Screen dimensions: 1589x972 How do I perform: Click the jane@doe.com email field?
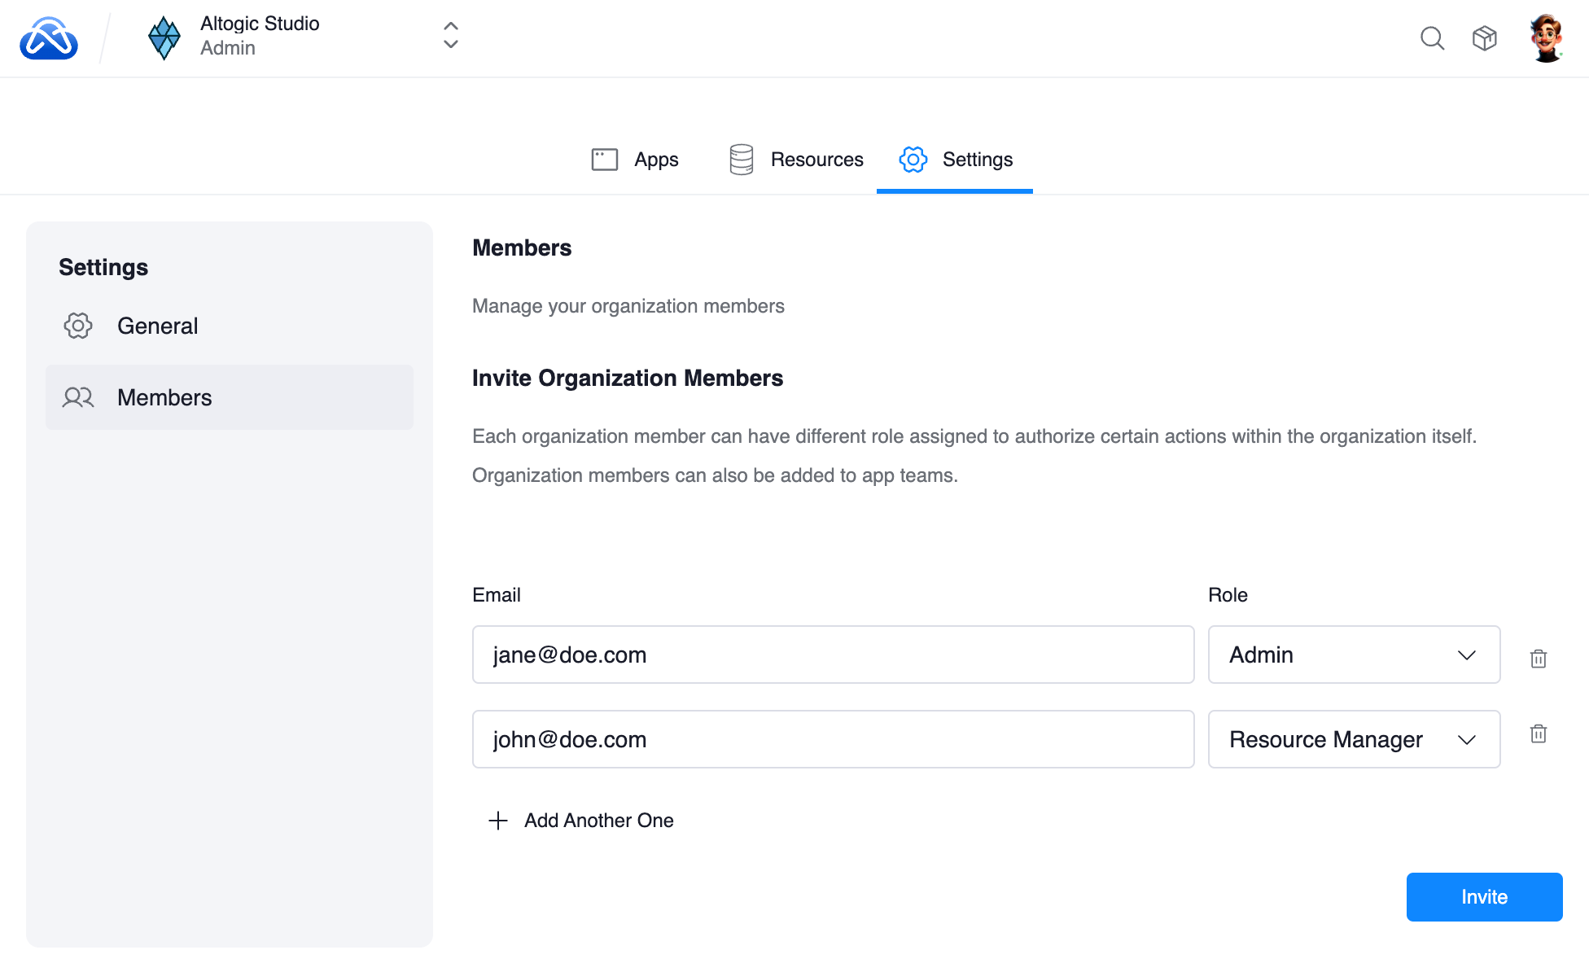tap(832, 655)
